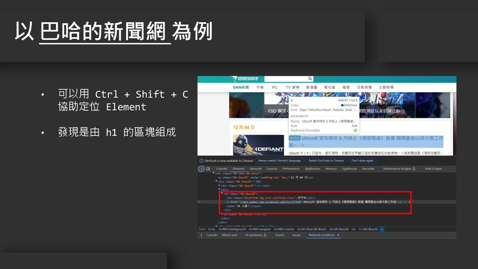Switch to the drawer Console tab
The image size is (478, 269).
(x=212, y=235)
